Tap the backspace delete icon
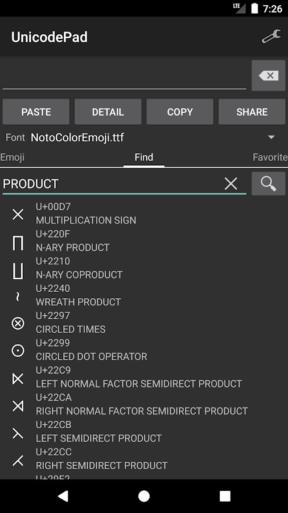 [x=269, y=76]
